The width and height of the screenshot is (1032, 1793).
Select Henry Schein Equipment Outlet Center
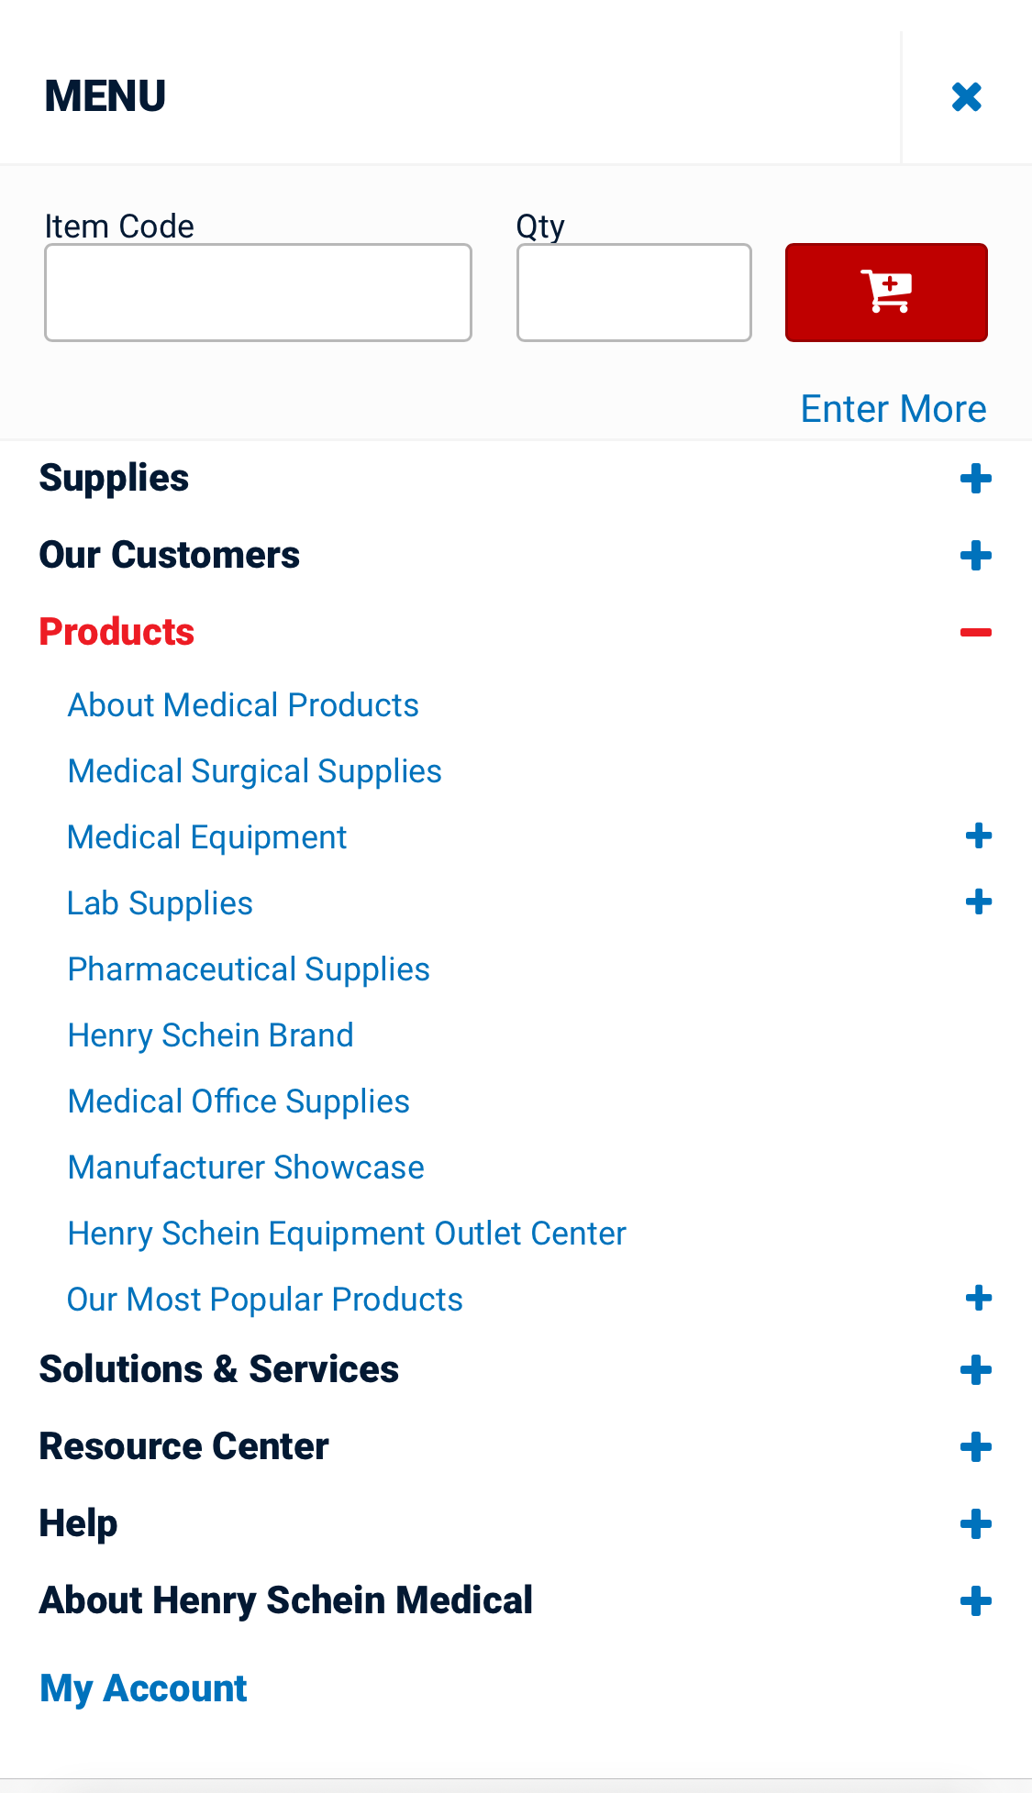[x=347, y=1234]
